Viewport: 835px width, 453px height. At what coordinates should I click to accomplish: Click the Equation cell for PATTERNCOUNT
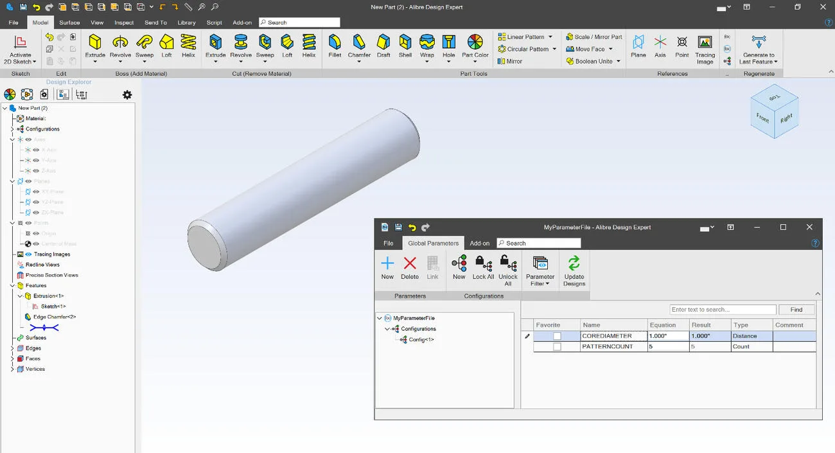668,346
